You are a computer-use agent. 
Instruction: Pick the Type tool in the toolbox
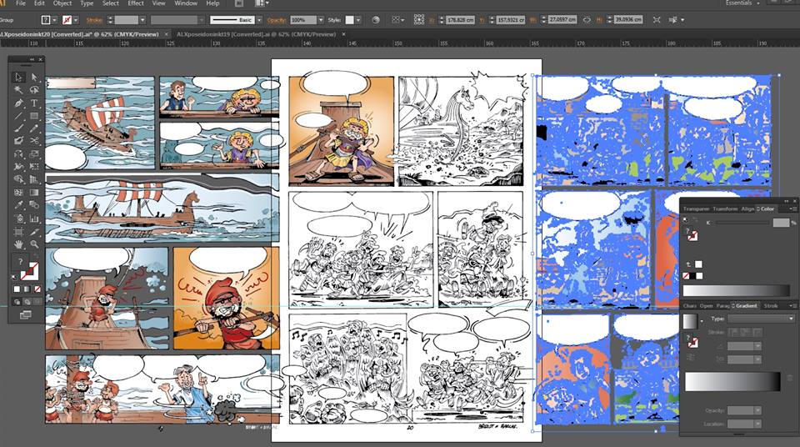pyautogui.click(x=34, y=103)
